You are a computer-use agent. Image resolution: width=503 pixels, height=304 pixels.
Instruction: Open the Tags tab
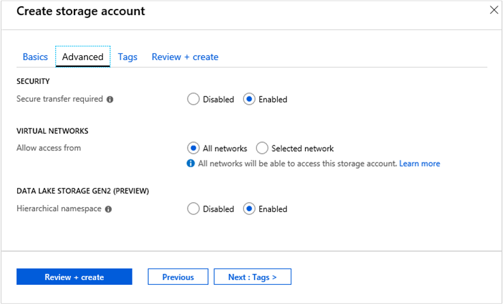coord(128,57)
